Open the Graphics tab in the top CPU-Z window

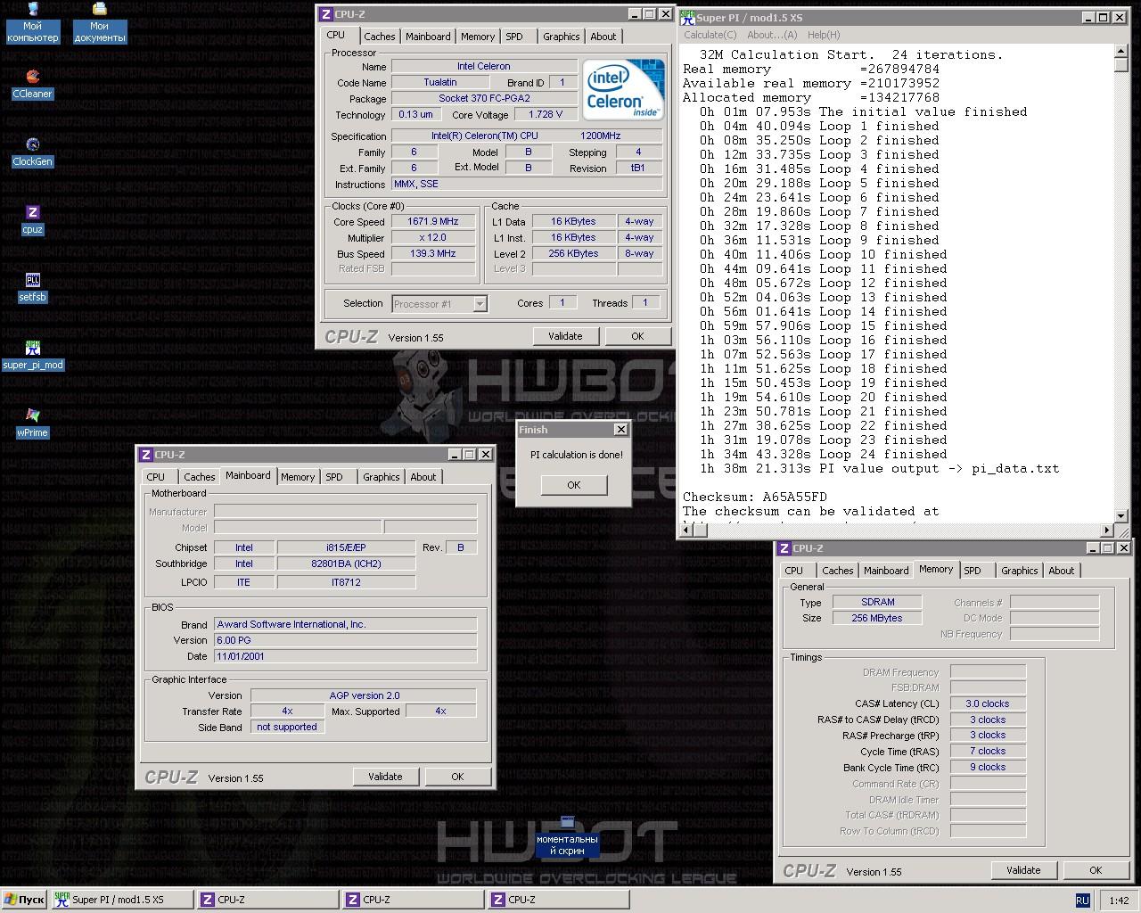[x=562, y=37]
